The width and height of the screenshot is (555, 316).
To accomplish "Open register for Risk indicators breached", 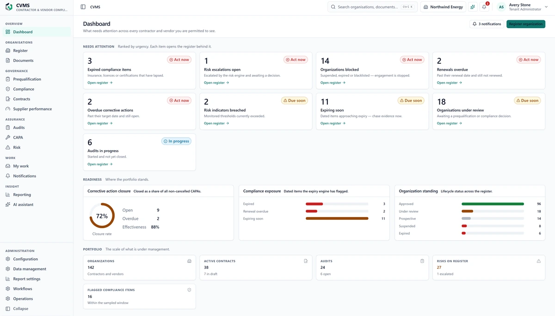I will tap(216, 123).
